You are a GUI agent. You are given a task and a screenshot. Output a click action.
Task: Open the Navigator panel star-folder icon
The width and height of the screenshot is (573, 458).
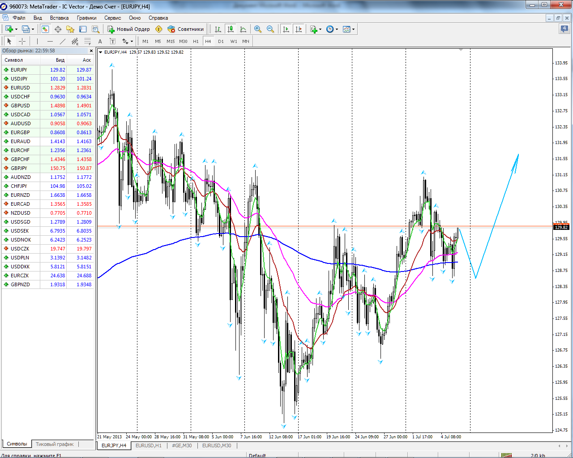(x=70, y=29)
